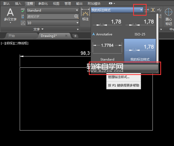The height and width of the screenshot is (146, 174).
Task: Select the Center Mark (圆心标记) tool
Action: click(168, 16)
